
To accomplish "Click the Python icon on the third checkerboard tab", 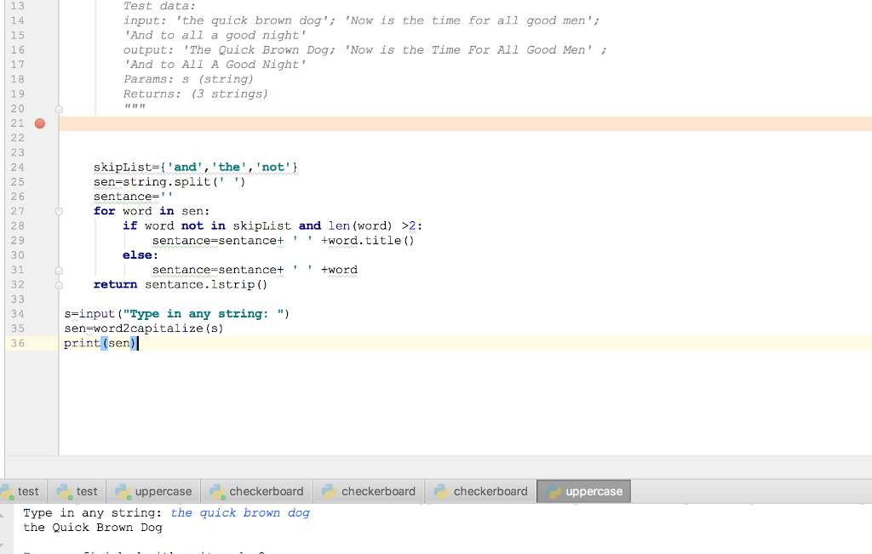I will click(x=443, y=491).
